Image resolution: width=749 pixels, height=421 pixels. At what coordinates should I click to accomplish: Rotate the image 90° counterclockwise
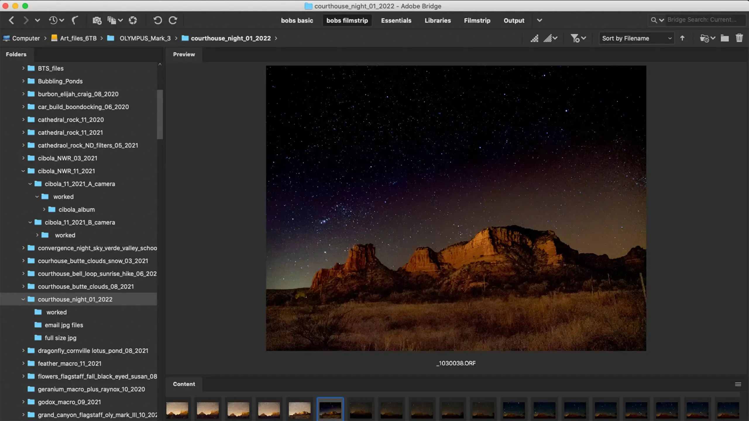[158, 20]
